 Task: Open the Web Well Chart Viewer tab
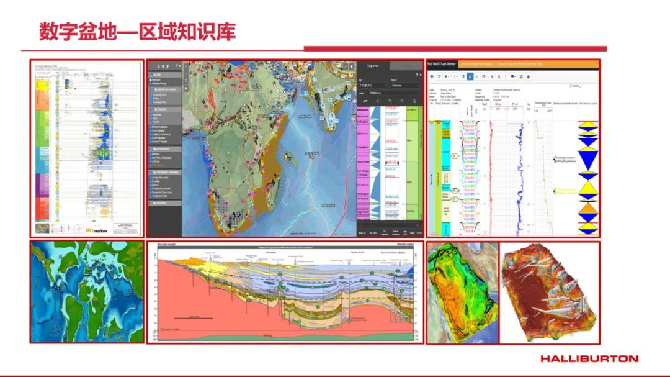[442, 64]
